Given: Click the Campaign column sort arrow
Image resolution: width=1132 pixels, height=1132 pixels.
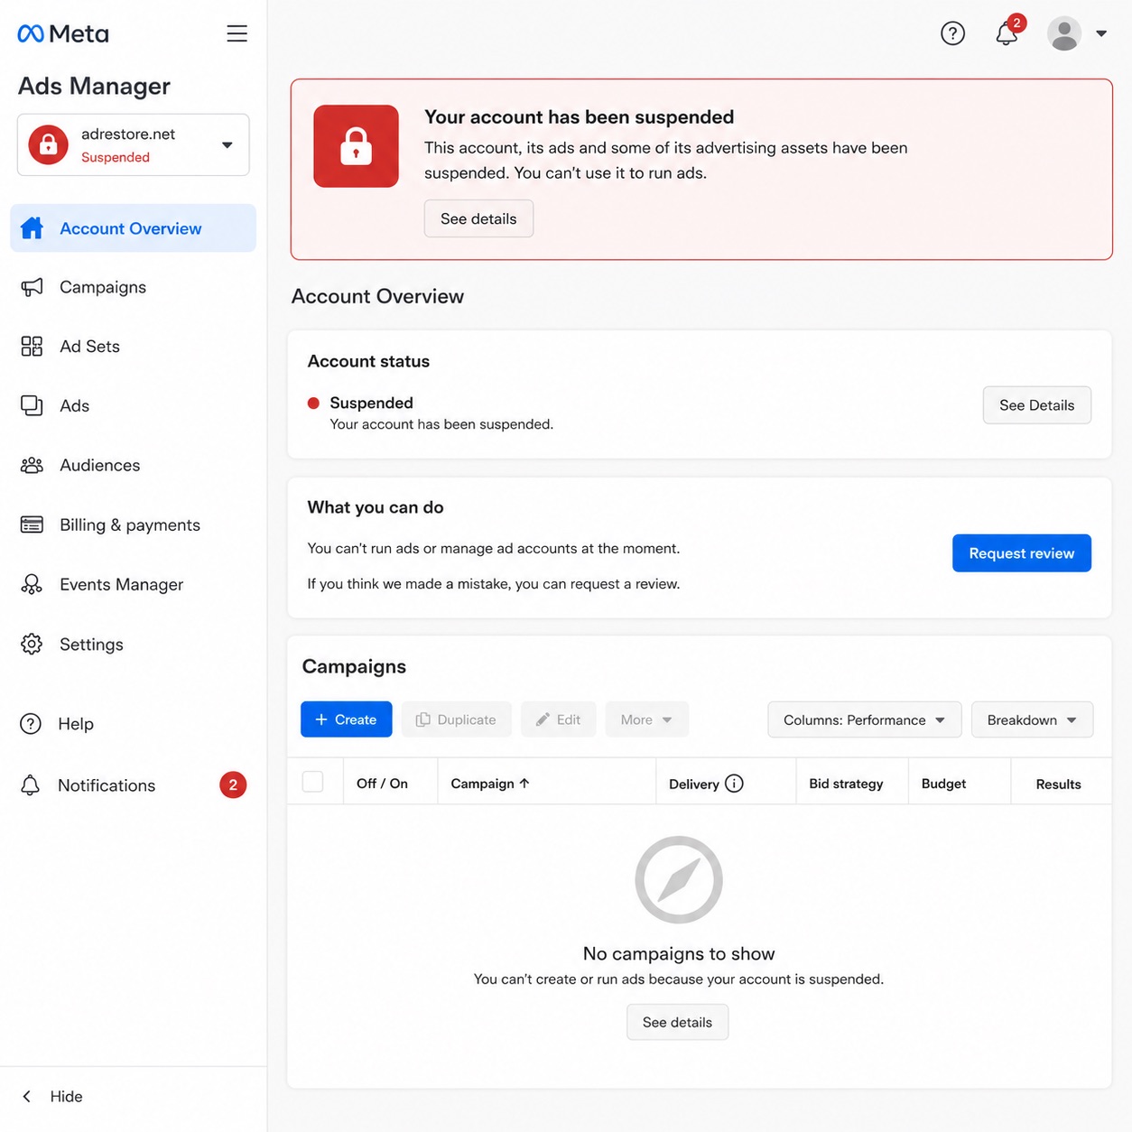Looking at the screenshot, I should [524, 784].
